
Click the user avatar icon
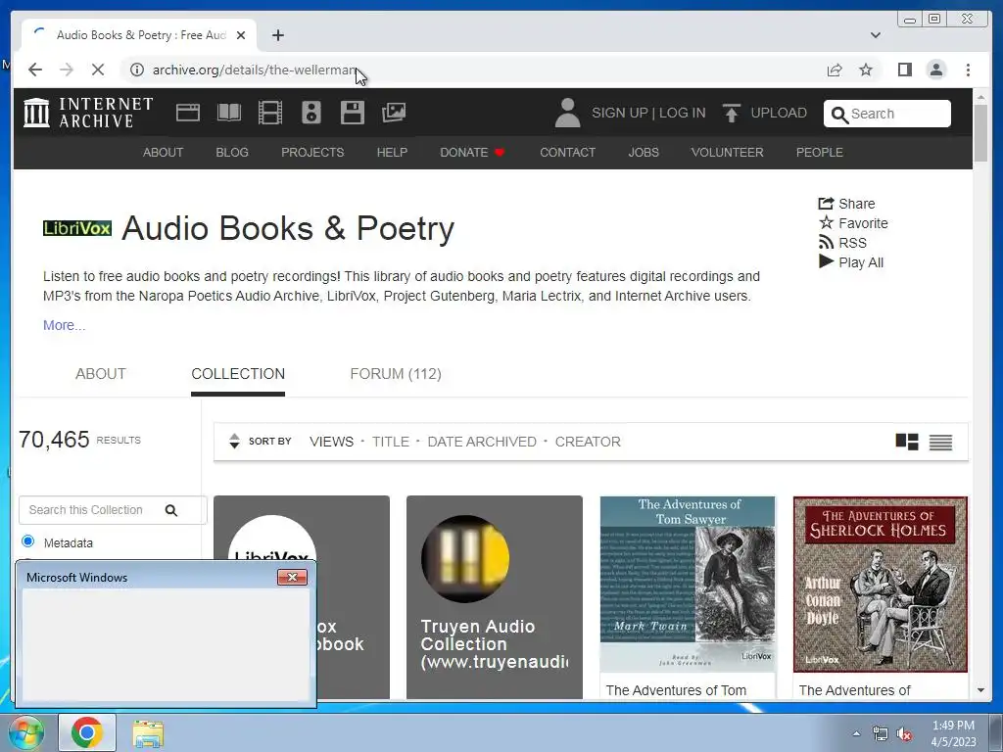point(567,113)
